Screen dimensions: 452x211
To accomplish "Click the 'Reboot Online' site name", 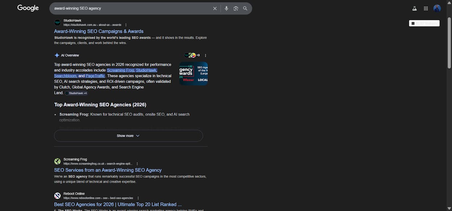I will click(74, 194).
